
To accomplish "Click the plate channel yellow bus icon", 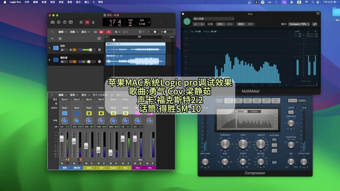I will coord(89,113).
